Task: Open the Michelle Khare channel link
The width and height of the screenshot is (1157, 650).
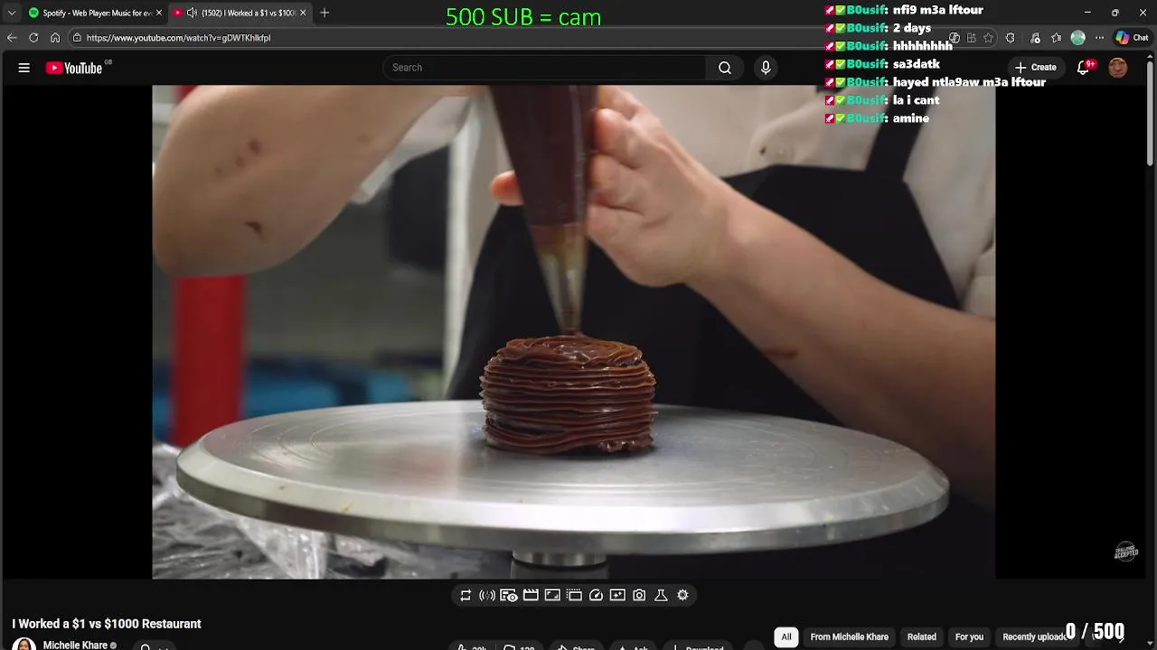Action: 75,645
